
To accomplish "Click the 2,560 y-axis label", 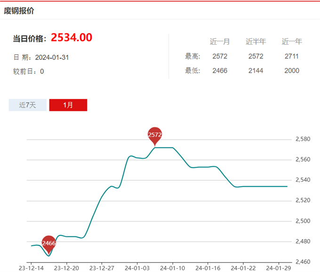I will point(303,160).
